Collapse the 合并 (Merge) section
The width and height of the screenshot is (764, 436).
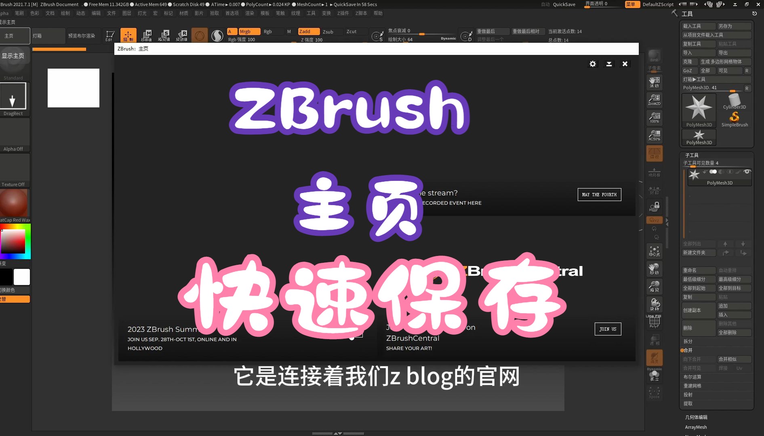click(688, 350)
